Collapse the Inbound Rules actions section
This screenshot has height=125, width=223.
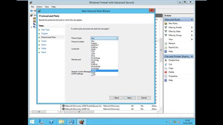192,19
